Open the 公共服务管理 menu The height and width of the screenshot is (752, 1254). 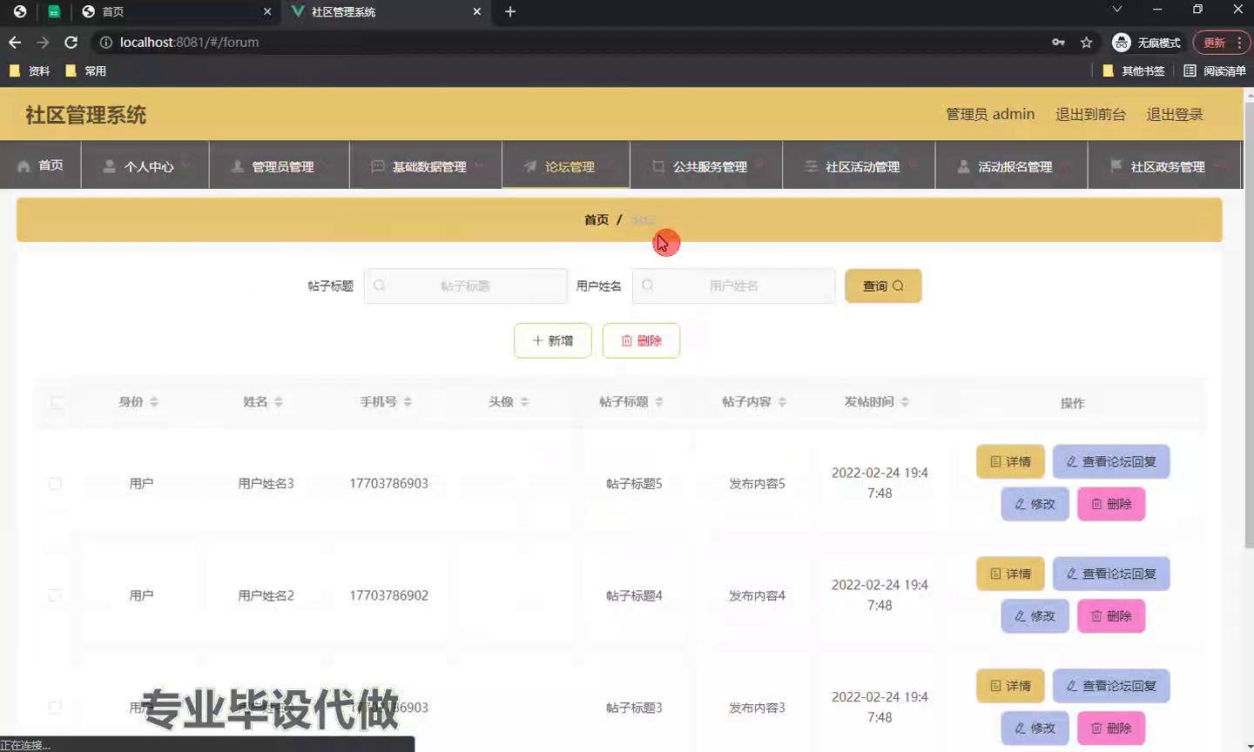(x=706, y=164)
